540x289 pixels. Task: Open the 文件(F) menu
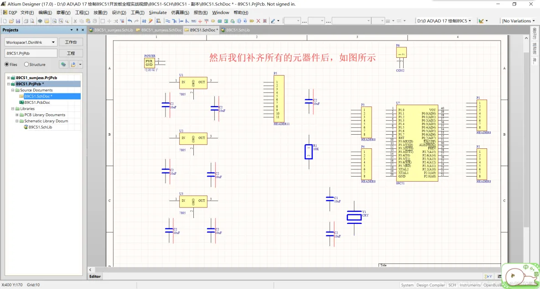27,12
